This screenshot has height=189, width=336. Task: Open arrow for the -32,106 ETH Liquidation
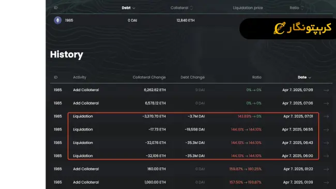coord(326,156)
